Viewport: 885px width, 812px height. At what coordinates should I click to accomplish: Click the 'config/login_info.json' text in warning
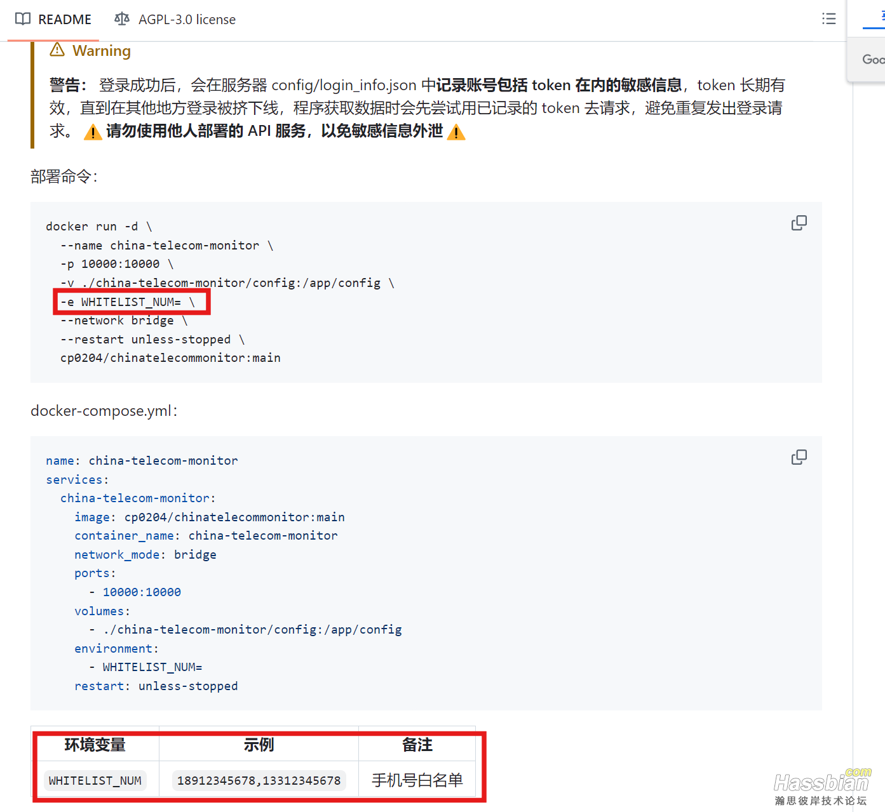[x=344, y=85]
